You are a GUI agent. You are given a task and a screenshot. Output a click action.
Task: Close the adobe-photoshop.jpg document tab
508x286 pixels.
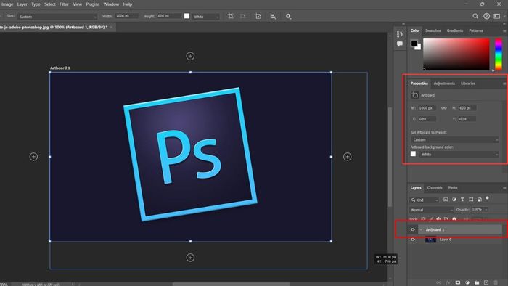[111, 27]
